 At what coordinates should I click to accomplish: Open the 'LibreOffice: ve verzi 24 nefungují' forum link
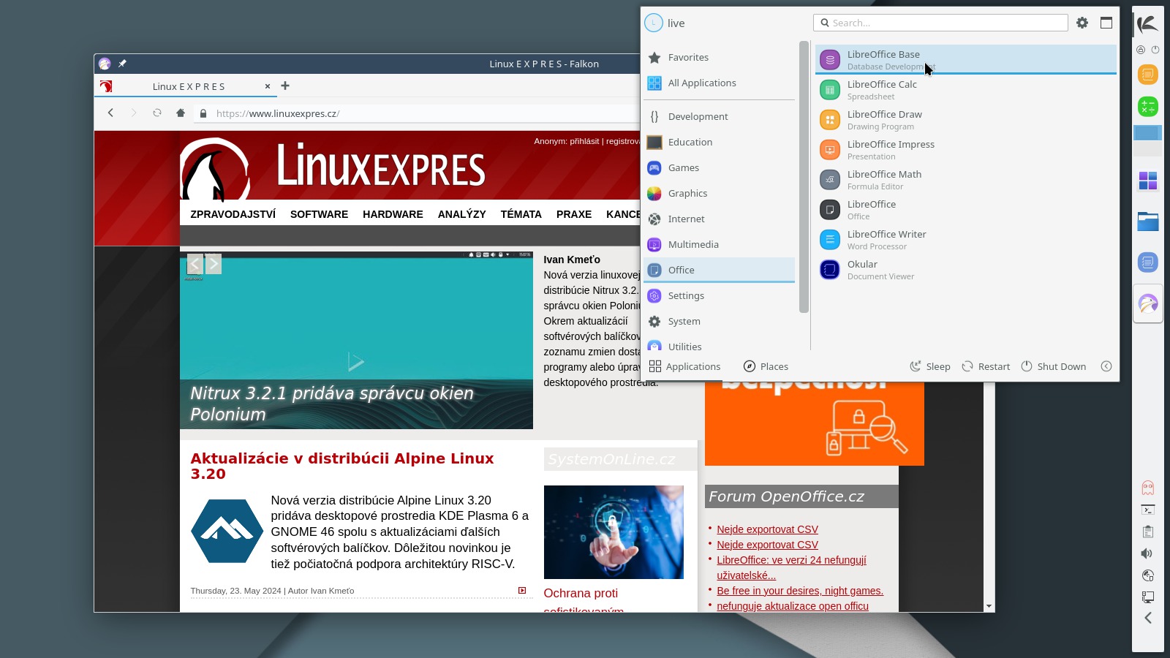click(x=791, y=567)
